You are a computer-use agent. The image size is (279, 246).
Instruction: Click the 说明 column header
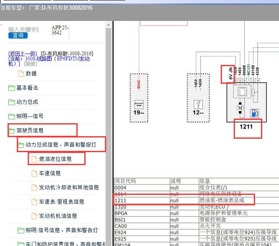click(x=176, y=181)
